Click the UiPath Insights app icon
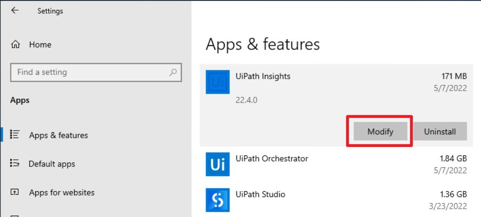Viewport: 481px width, 217px height. 218,82
